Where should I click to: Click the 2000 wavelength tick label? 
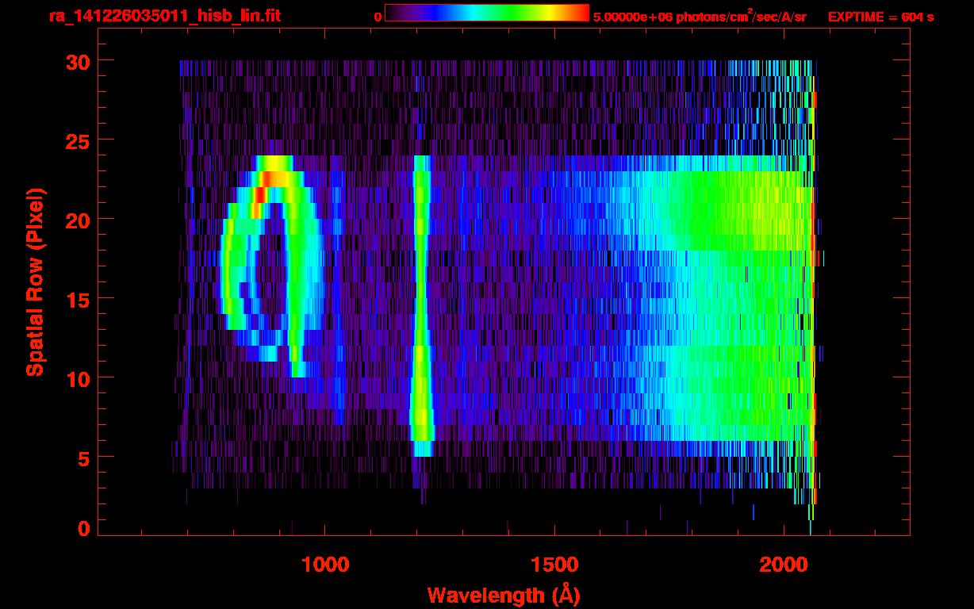tap(782, 564)
